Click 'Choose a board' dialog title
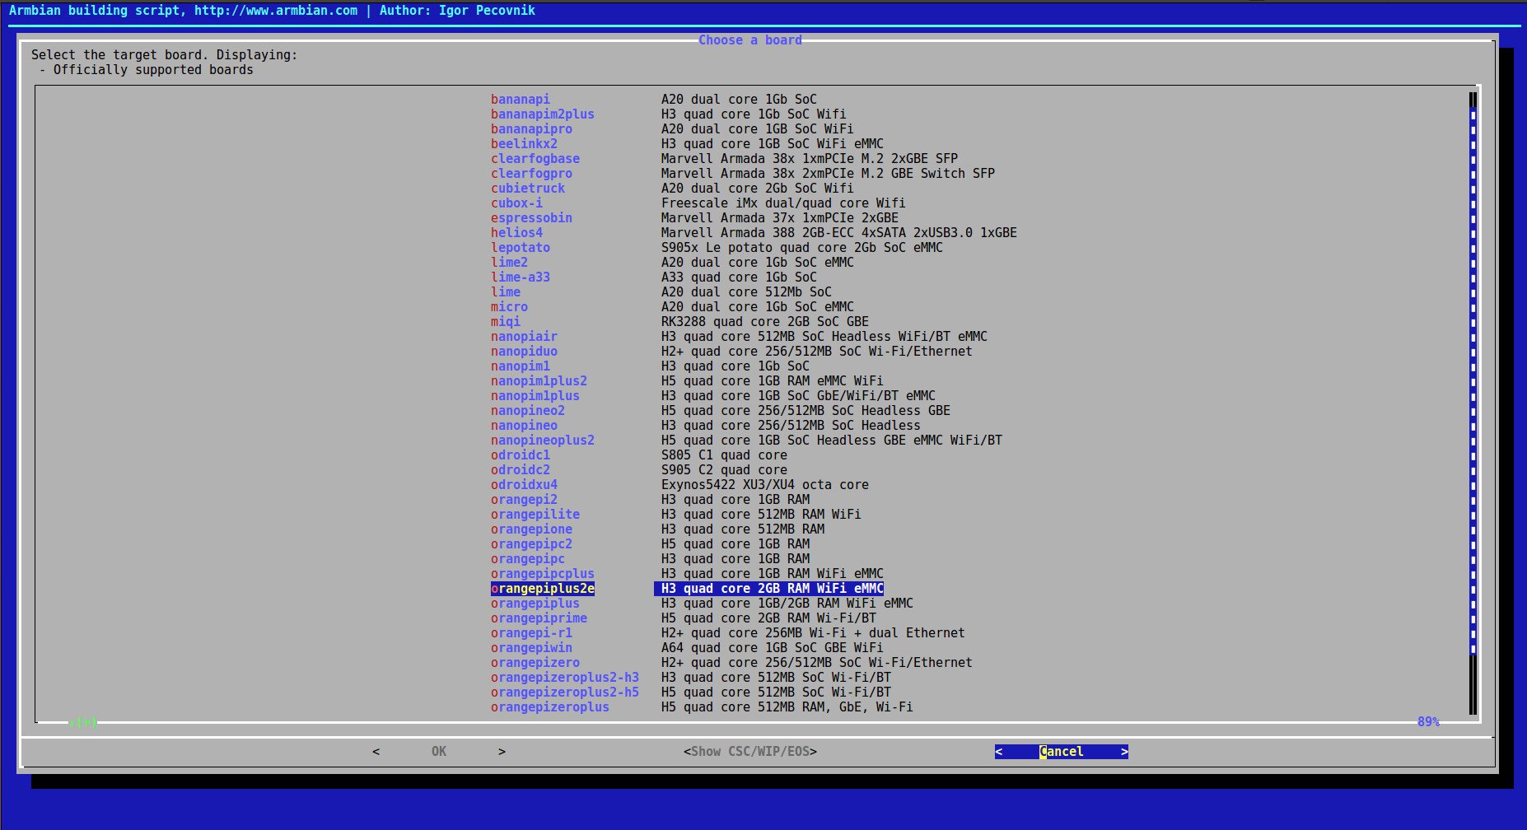The image size is (1527, 830). coord(750,40)
